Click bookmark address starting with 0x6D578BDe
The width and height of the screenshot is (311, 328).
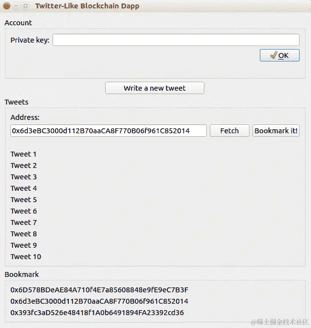click(99, 290)
